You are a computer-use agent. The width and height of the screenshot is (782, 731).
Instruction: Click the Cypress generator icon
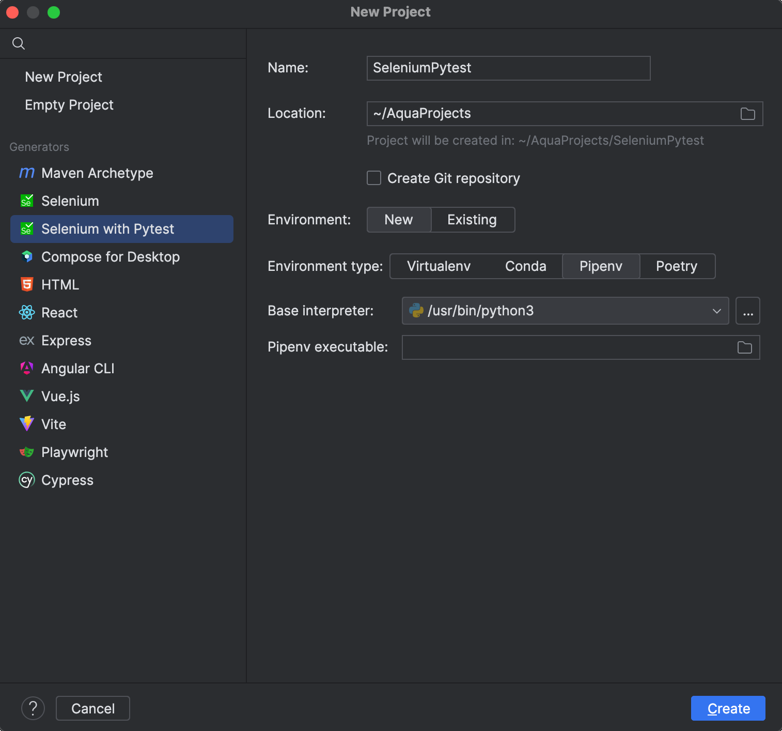[x=26, y=480]
